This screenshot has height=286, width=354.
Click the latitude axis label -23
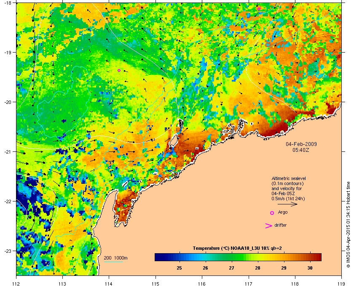click(8, 251)
